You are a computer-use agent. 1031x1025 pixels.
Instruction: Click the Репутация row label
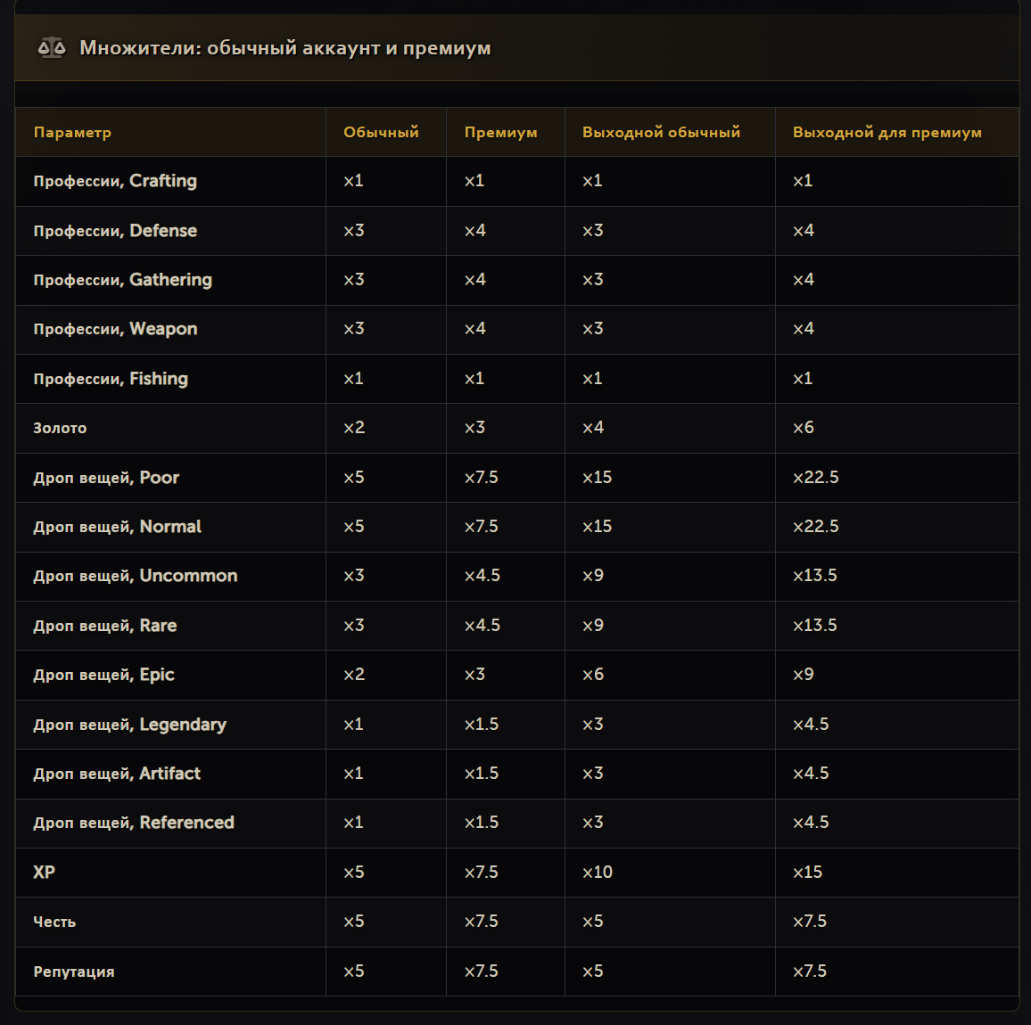[x=74, y=972]
